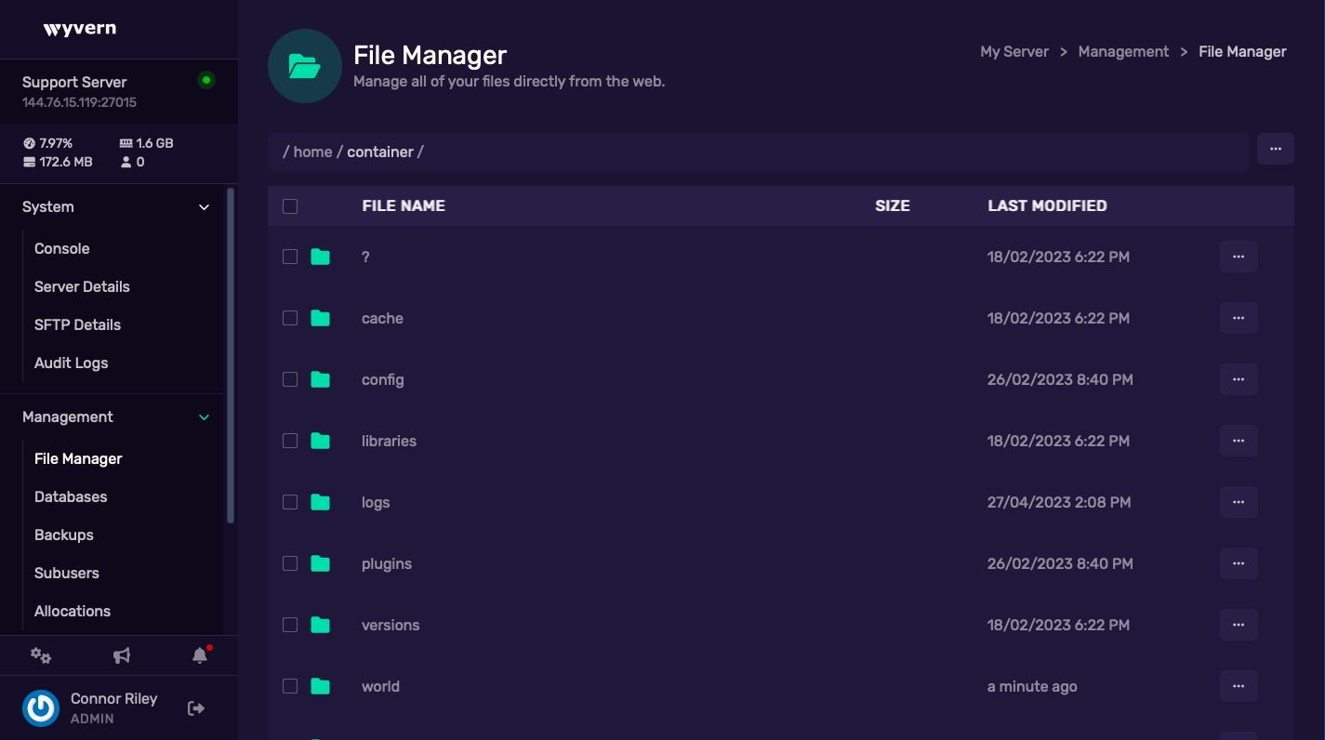Image resolution: width=1325 pixels, height=740 pixels.
Task: Click the sidebar scrollbar
Action: tap(231, 353)
